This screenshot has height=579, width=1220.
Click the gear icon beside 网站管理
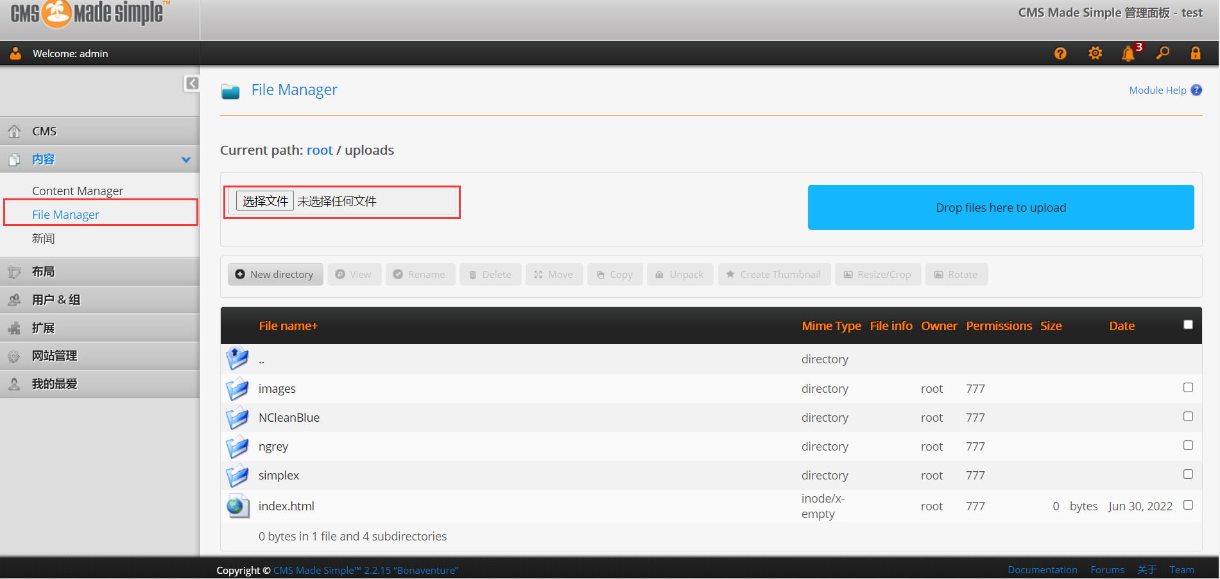tap(14, 356)
